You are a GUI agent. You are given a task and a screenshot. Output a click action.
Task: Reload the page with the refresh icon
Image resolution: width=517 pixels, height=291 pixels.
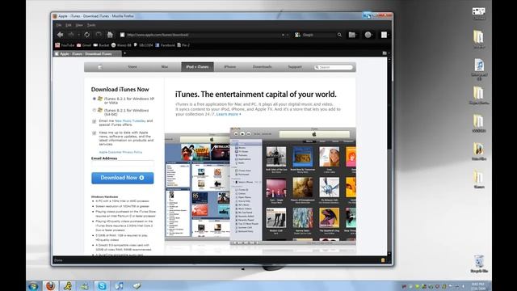pyautogui.click(x=86, y=35)
